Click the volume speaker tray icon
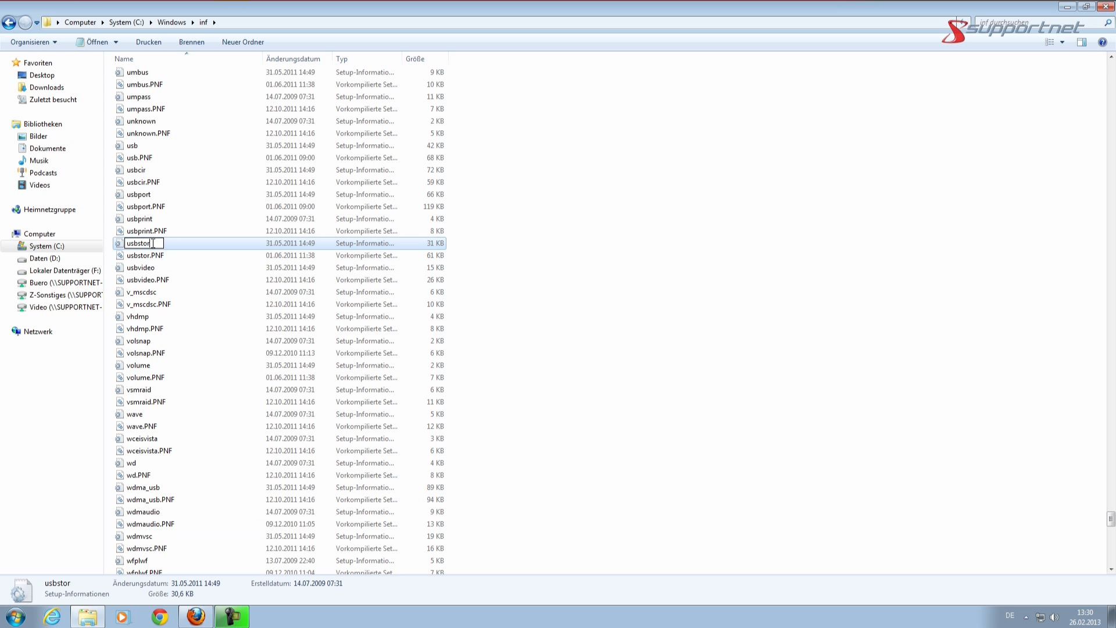1116x628 pixels. (x=1054, y=617)
